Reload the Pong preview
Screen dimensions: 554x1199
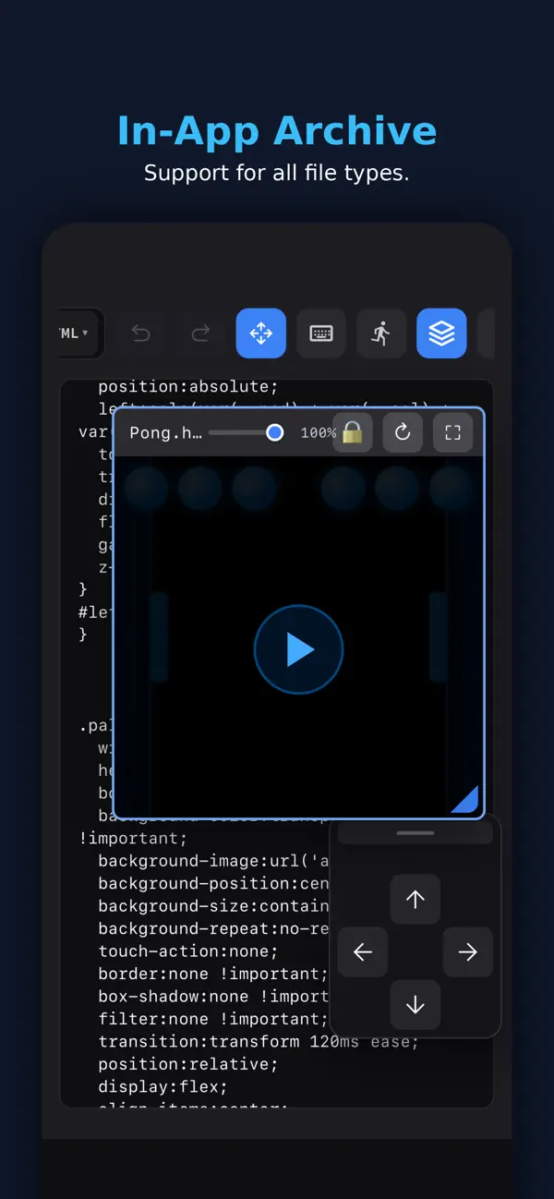pos(403,432)
